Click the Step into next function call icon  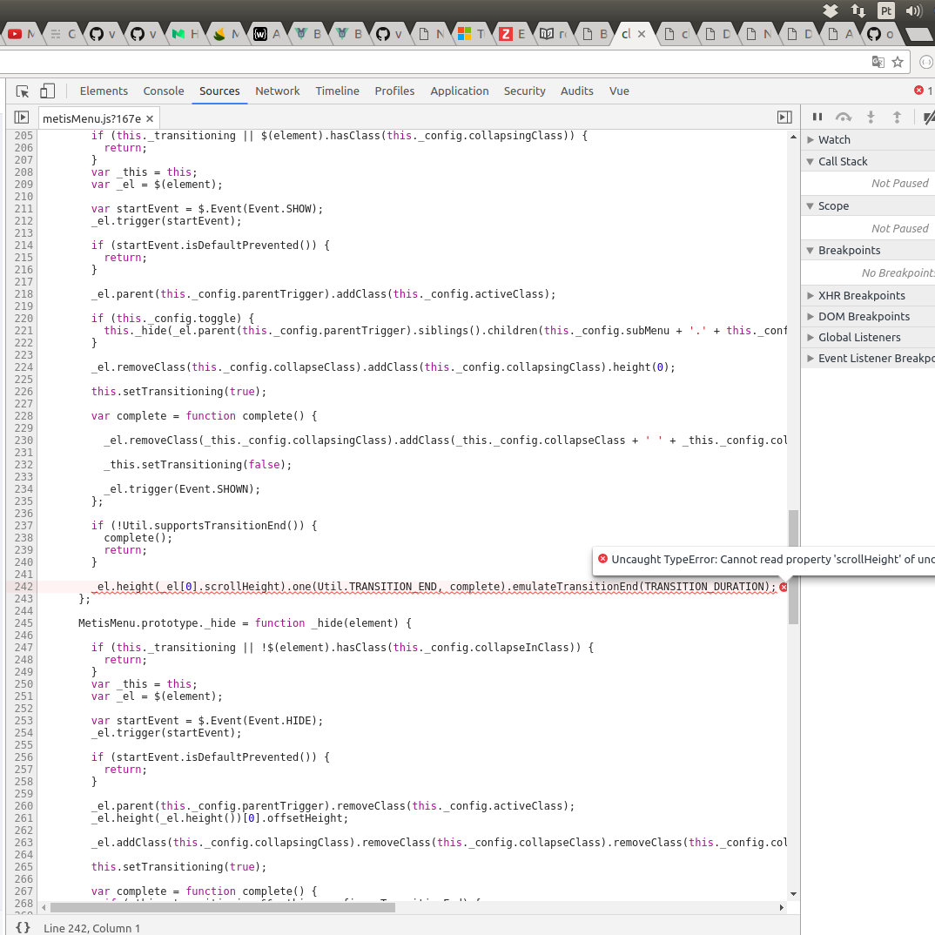tap(870, 116)
